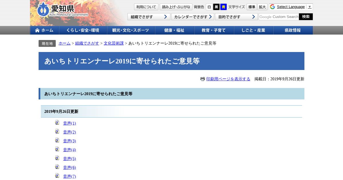Screen dimensions: 343x180
Task: Open the 音声(2) link
Action: point(69,132)
